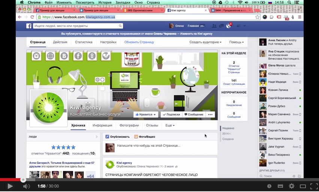The image size is (319, 192).
Task: Click the Spotlight search icon in menu bar
Action: click(x=289, y=3)
